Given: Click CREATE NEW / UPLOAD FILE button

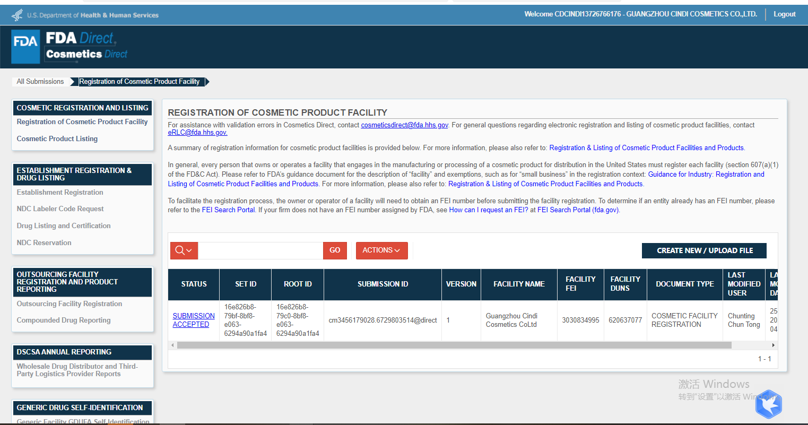Looking at the screenshot, I should 704,250.
